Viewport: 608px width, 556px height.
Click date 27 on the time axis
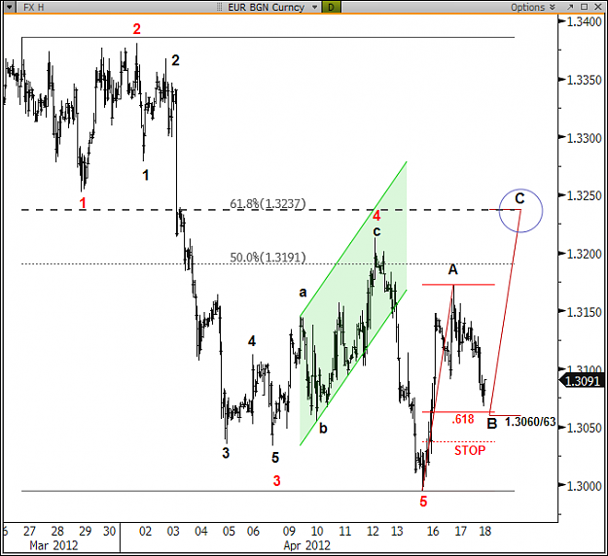click(x=29, y=531)
